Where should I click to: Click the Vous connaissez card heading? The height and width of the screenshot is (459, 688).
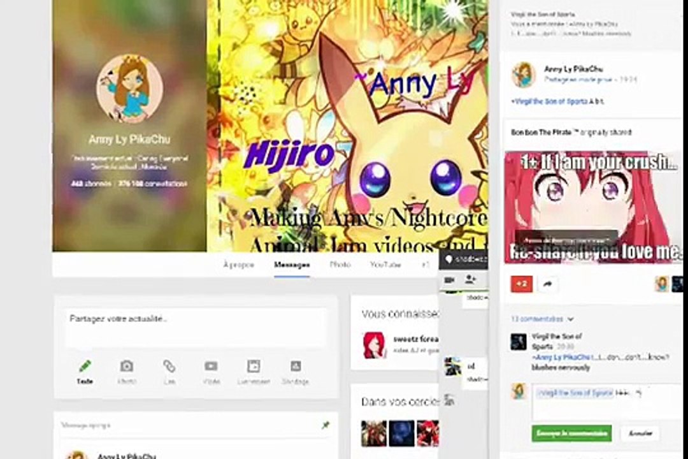click(399, 314)
